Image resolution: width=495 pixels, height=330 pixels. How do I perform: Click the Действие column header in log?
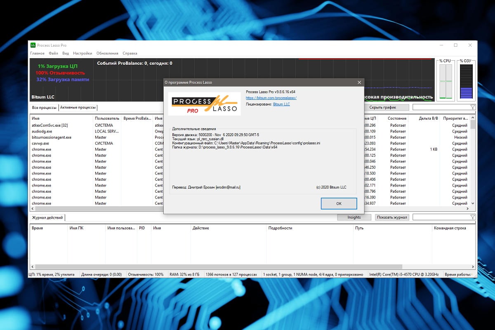(228, 228)
